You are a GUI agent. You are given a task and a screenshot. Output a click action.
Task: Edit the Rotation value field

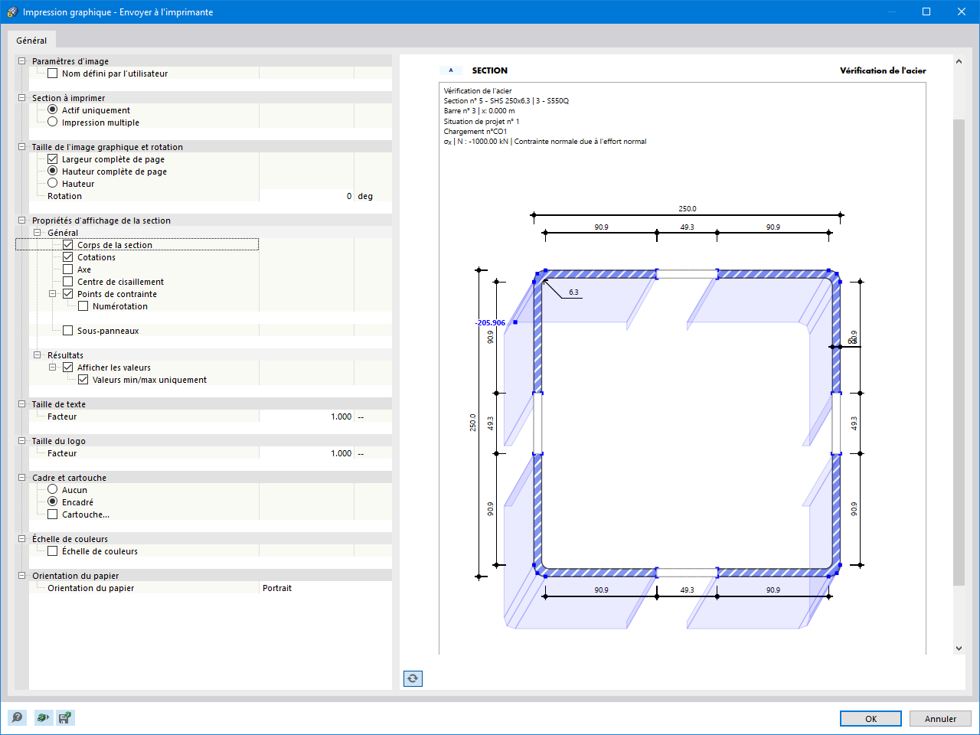pyautogui.click(x=306, y=196)
